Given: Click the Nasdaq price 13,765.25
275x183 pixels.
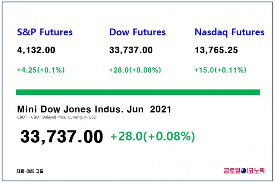Looking at the screenshot, I should click(216, 50).
